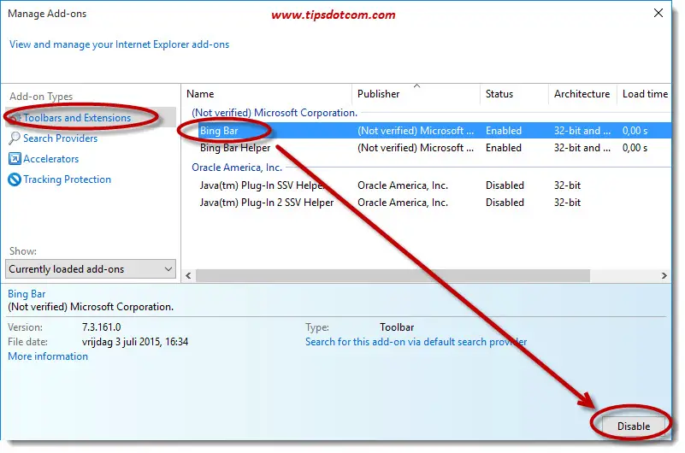
Task: Click the 0,00 s load time of Bing Bar Helper
Action: click(635, 148)
